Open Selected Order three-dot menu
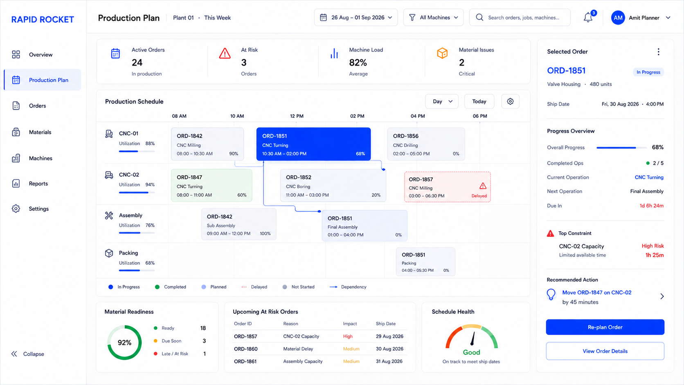Image resolution: width=684 pixels, height=385 pixels. (x=658, y=52)
